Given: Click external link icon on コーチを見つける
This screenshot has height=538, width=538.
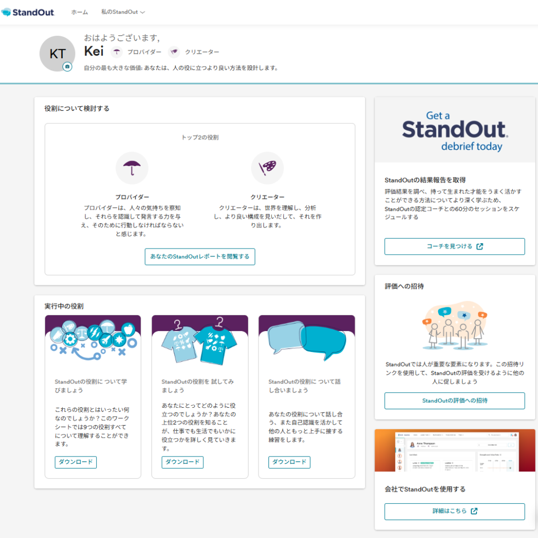Looking at the screenshot, I should [x=480, y=246].
